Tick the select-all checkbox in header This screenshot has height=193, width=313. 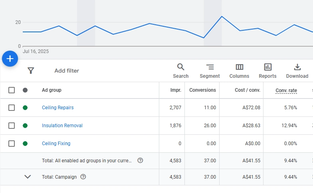click(x=12, y=90)
